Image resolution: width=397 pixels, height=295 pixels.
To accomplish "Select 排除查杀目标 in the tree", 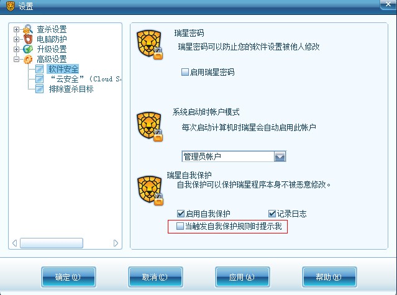I will tap(71, 89).
